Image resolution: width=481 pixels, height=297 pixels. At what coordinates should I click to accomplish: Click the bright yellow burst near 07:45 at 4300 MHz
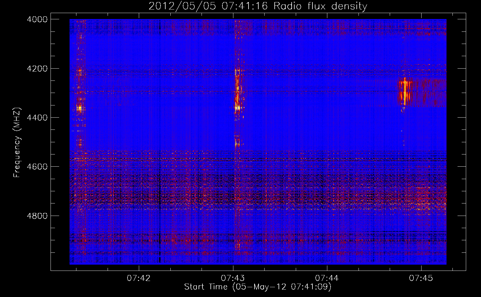(x=404, y=91)
